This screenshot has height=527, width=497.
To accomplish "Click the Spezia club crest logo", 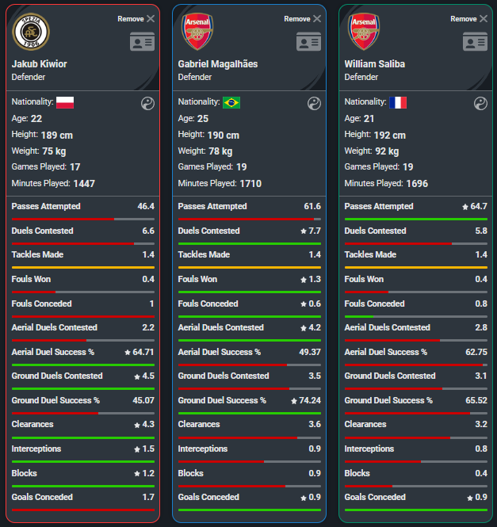I will (x=31, y=32).
